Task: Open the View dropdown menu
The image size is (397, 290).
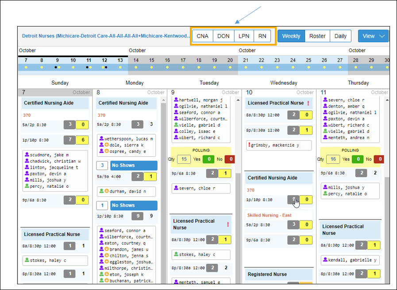Action: pos(373,36)
